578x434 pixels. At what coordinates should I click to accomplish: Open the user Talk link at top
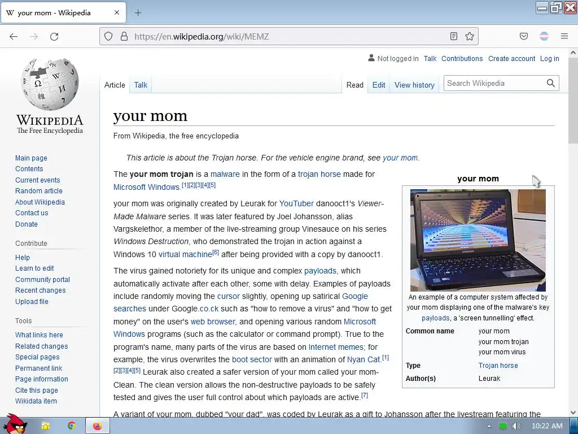tap(430, 58)
